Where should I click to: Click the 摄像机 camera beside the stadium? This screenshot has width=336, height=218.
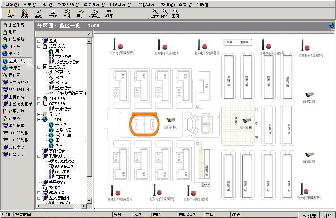pyautogui.click(x=170, y=121)
